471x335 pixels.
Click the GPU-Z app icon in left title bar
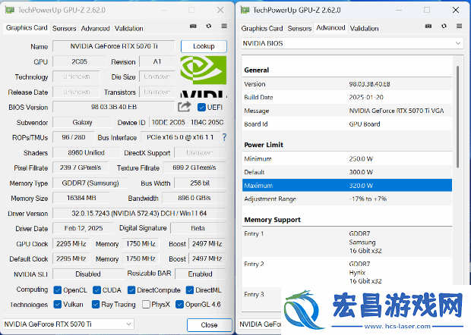pyautogui.click(x=10, y=10)
